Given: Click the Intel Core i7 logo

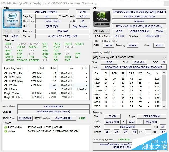Looking at the screenshot, I should tap(12, 19).
